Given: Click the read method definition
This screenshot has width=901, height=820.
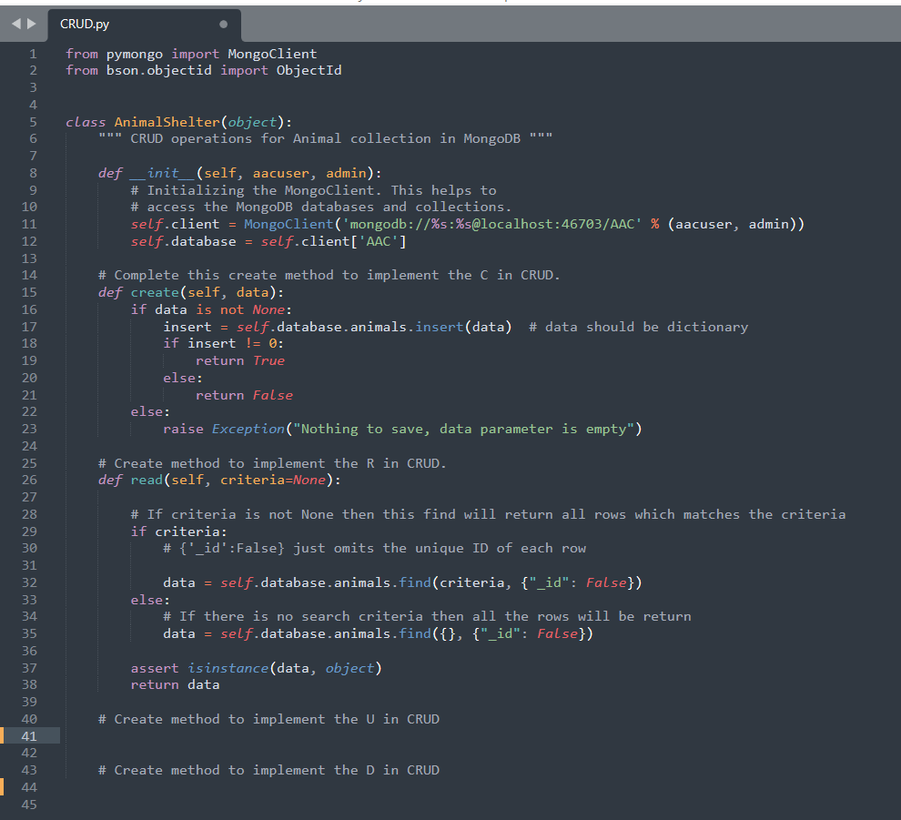Looking at the screenshot, I should [147, 480].
